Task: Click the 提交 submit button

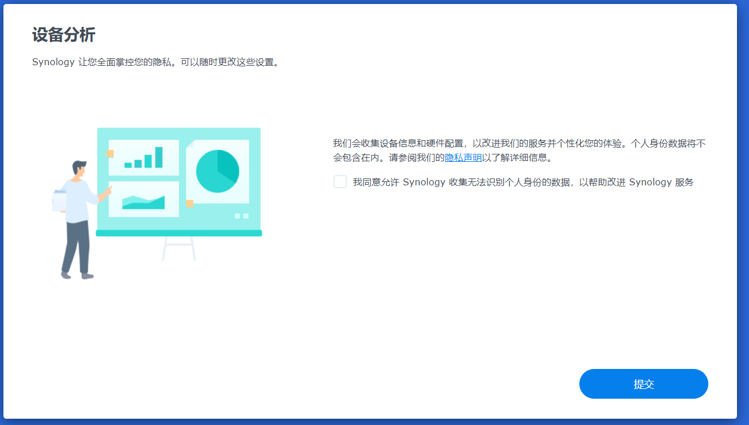Action: coord(644,384)
